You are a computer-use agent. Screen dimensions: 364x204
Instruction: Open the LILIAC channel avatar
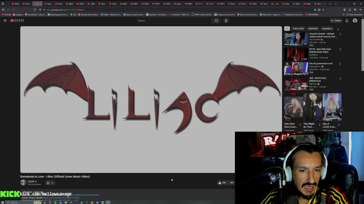coord(23,183)
